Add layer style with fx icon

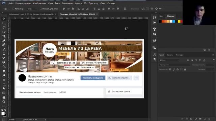pos(187,119)
